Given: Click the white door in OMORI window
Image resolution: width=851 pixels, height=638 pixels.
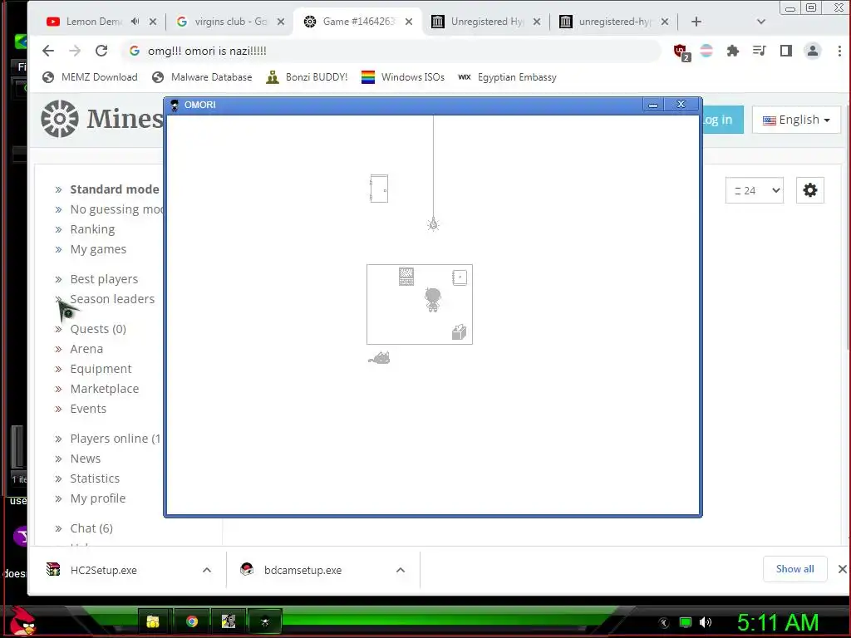Looking at the screenshot, I should (x=379, y=189).
